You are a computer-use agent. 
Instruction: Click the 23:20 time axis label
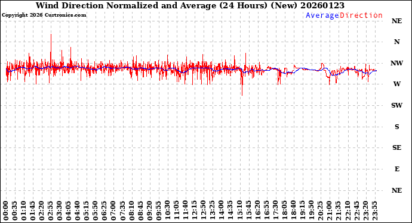coord(365,211)
